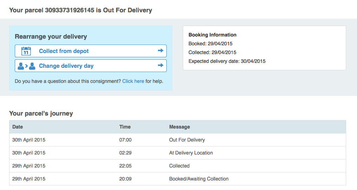
Task: Click the Time column header
Action: [x=125, y=127]
